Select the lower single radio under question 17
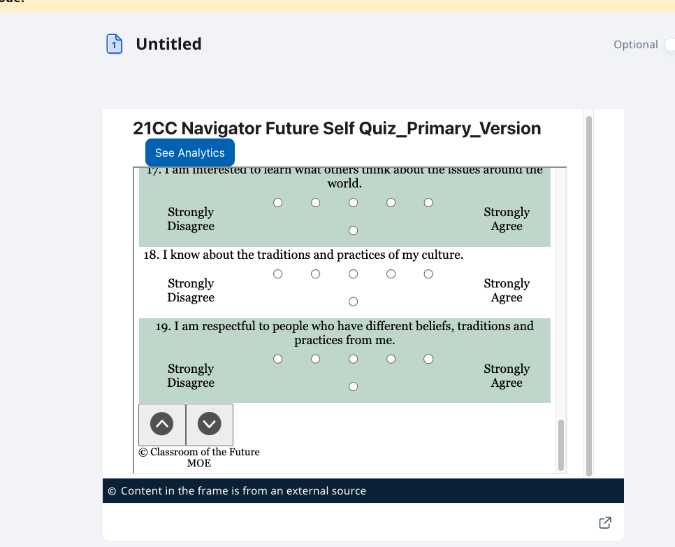 click(353, 231)
